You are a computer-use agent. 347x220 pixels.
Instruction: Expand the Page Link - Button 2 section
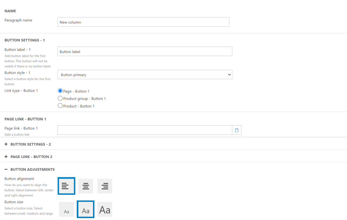click(31, 157)
